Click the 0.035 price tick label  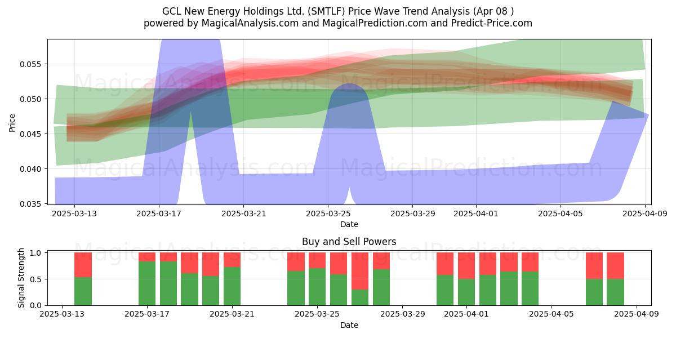tap(32, 204)
